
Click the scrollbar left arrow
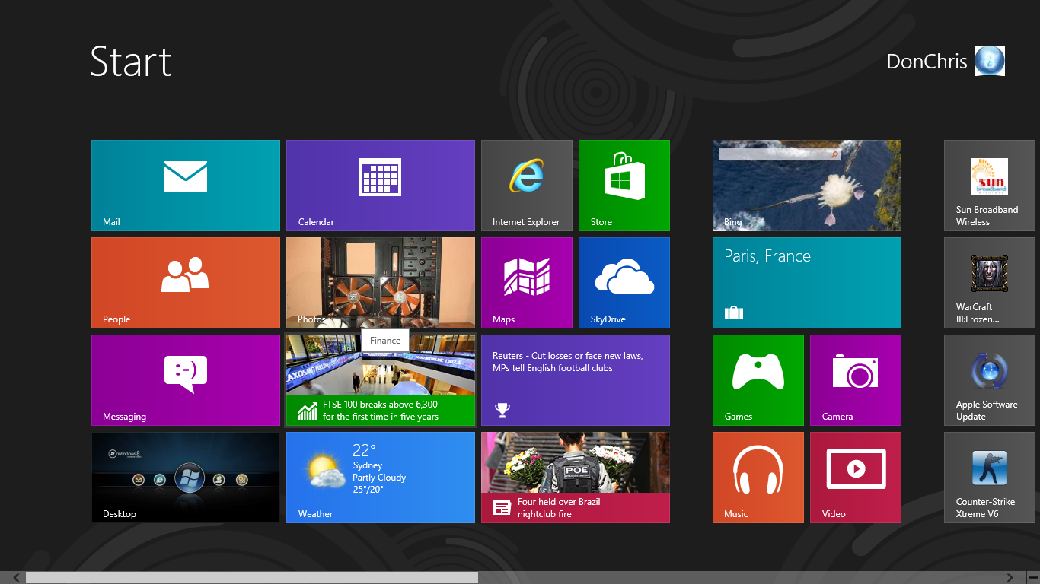15,578
